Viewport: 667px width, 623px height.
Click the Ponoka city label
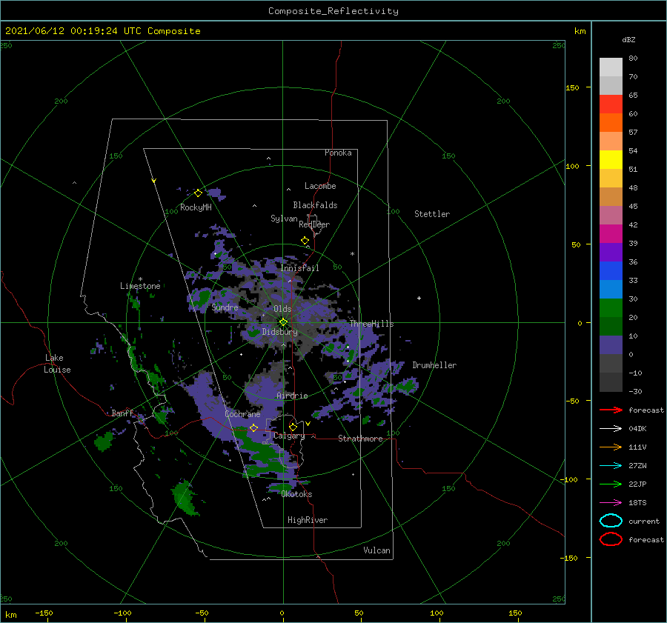click(x=338, y=153)
